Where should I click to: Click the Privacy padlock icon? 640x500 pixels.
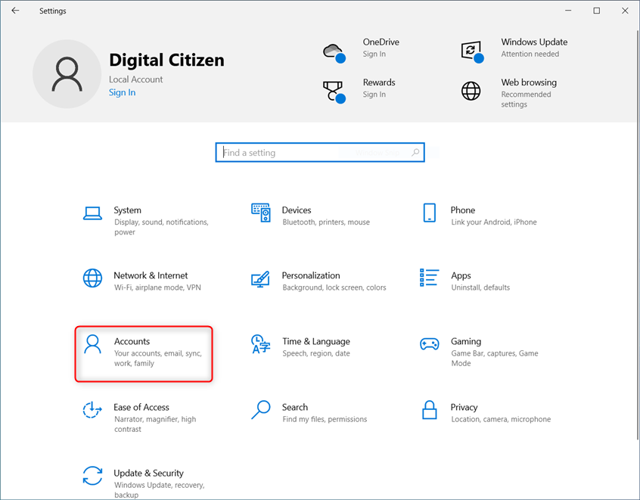[x=430, y=410]
